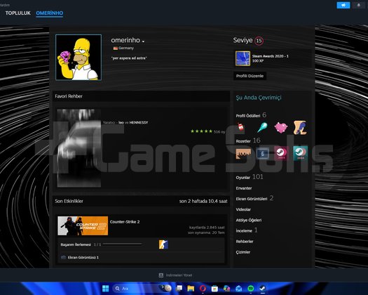This screenshot has height=295, width=368.
Task: Click the scroll and quill profile award
Action: pos(300,128)
